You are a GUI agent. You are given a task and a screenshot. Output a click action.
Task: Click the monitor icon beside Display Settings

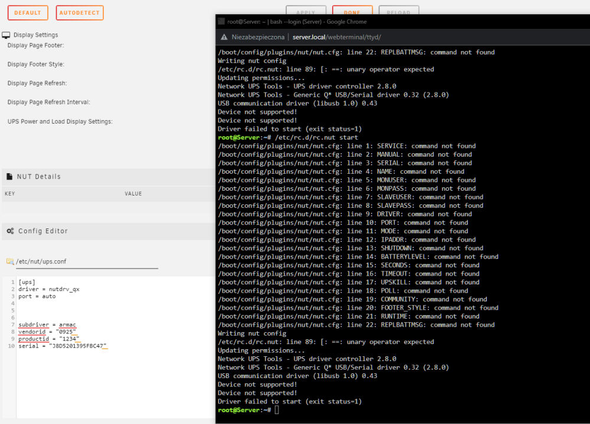[6, 35]
